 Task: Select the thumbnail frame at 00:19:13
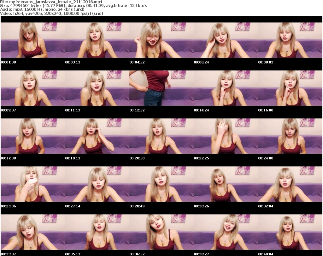coord(97,136)
